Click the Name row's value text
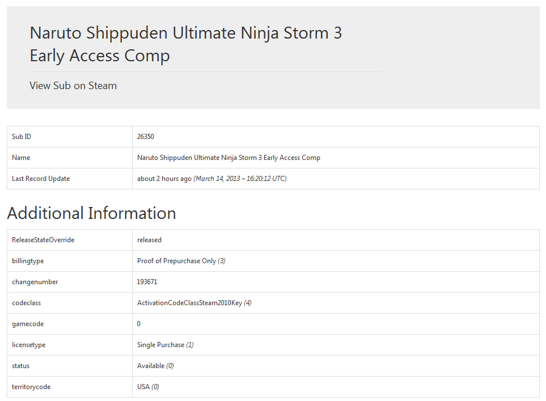 click(x=228, y=158)
